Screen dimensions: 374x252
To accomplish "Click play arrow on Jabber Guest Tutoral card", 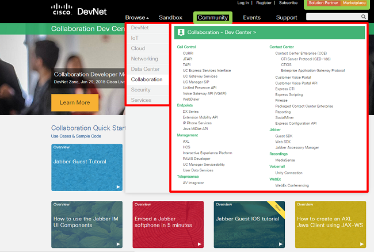I will (x=118, y=187).
